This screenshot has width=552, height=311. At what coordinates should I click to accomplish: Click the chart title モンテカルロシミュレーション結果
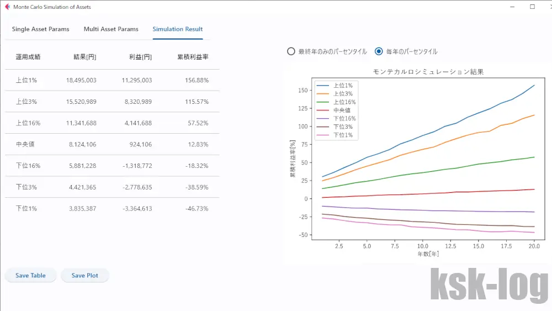[428, 72]
